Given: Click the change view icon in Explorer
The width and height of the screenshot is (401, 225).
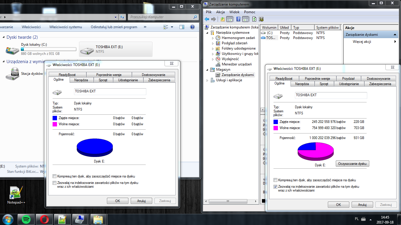Looking at the screenshot, I should 166,27.
